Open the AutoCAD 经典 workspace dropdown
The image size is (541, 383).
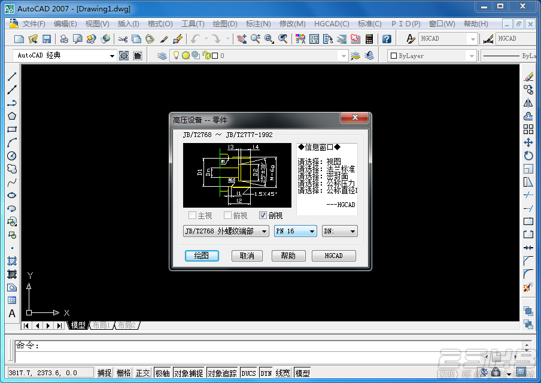65,56
